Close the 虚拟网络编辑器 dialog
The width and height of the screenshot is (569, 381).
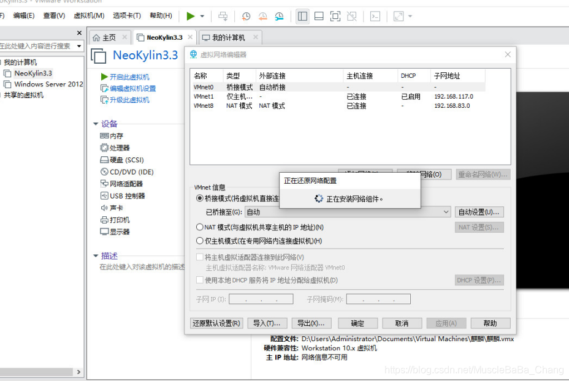coord(508,55)
